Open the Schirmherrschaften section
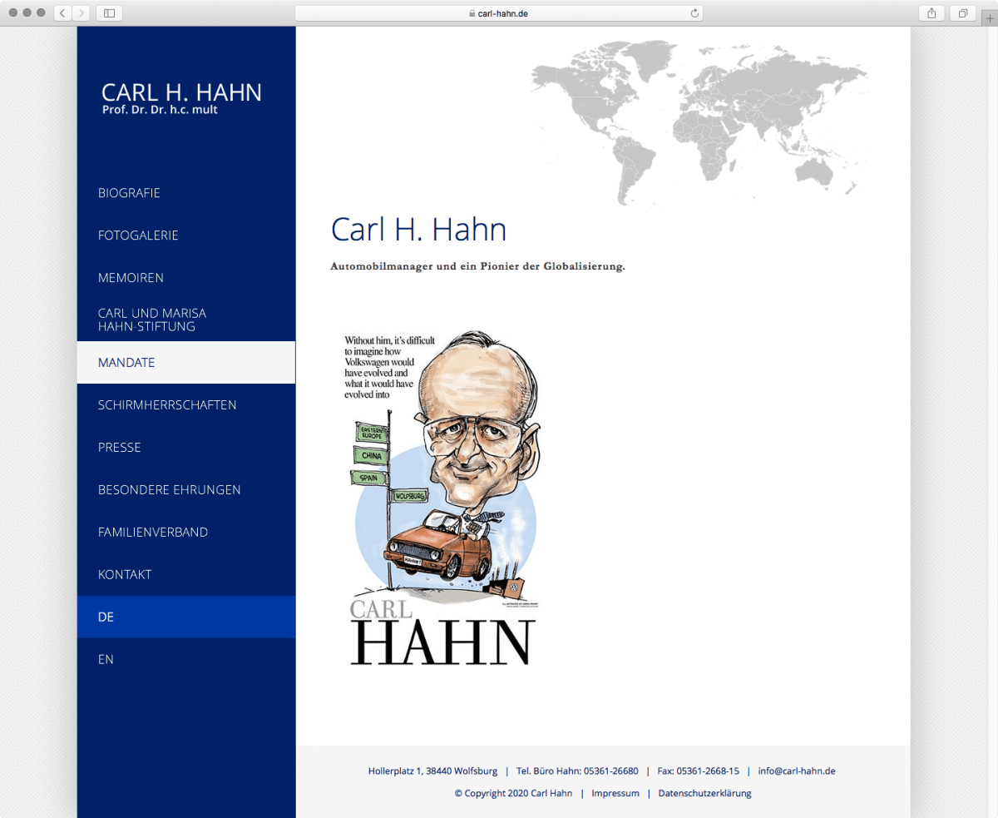Viewport: 998px width, 818px height. [167, 405]
